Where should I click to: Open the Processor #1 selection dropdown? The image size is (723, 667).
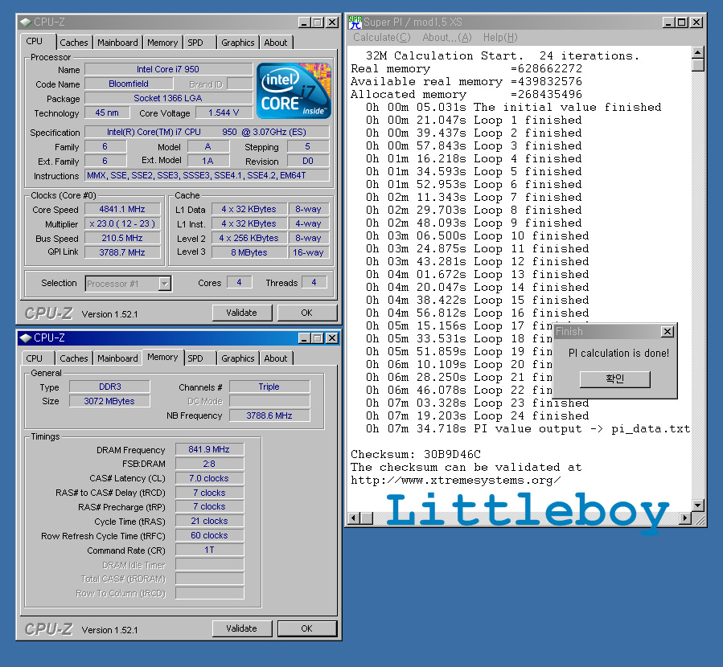[165, 284]
